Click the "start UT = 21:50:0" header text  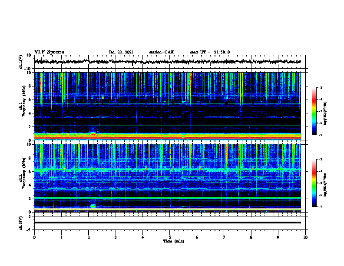(x=210, y=52)
